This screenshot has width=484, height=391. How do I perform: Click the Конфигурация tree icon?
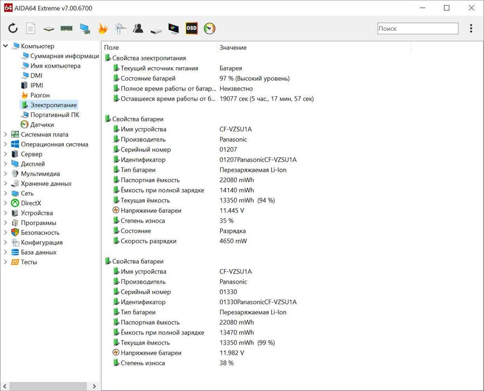coord(15,242)
